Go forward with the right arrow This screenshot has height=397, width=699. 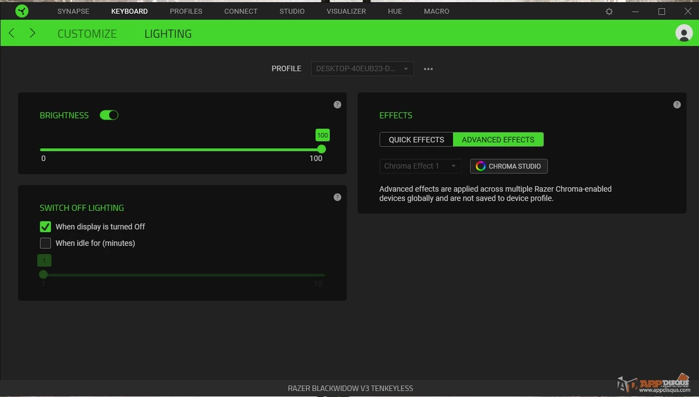click(32, 33)
